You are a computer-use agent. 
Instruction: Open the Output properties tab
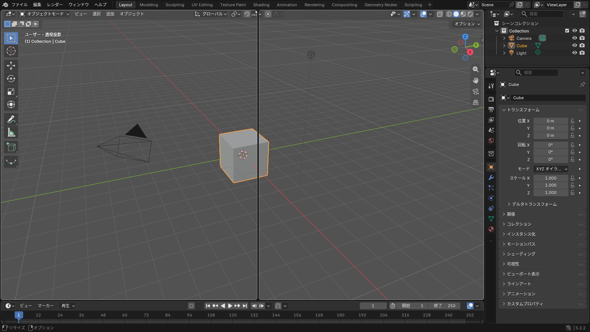[x=491, y=110]
